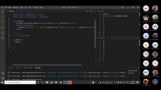Open the Accounts menu icon
Viewport: 161px width, 90px height.
[x=3, y=73]
